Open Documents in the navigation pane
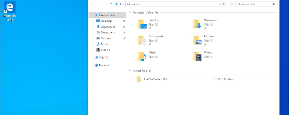Viewport: 289px width, 115px height. 108,32
